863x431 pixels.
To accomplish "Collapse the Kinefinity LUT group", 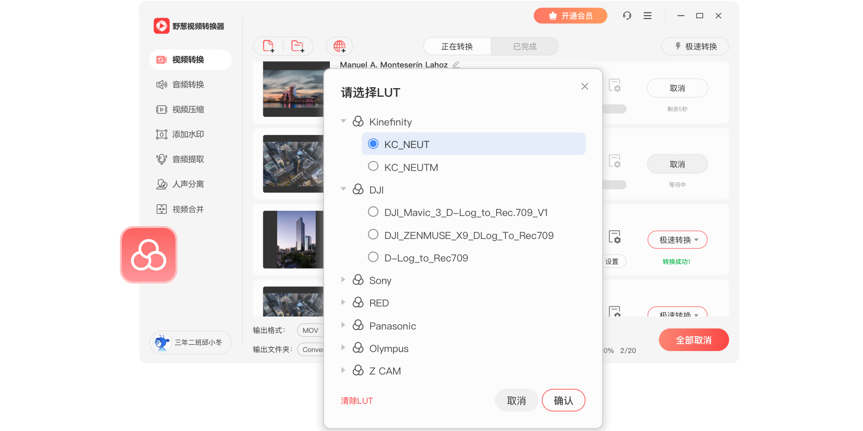I will click(343, 122).
